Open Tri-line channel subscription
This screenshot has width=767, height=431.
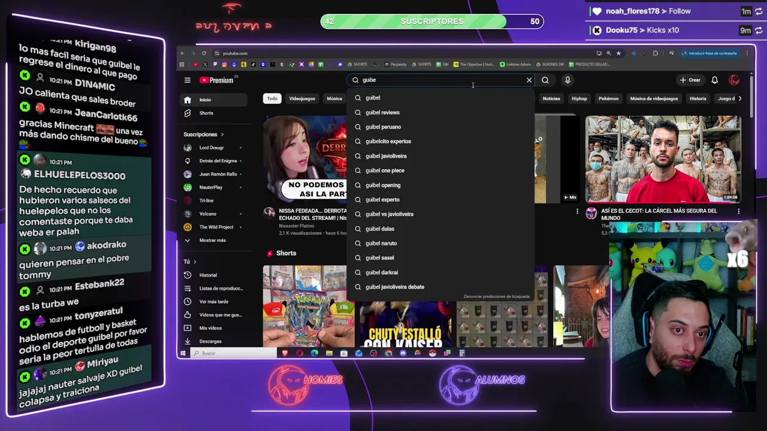(x=215, y=201)
